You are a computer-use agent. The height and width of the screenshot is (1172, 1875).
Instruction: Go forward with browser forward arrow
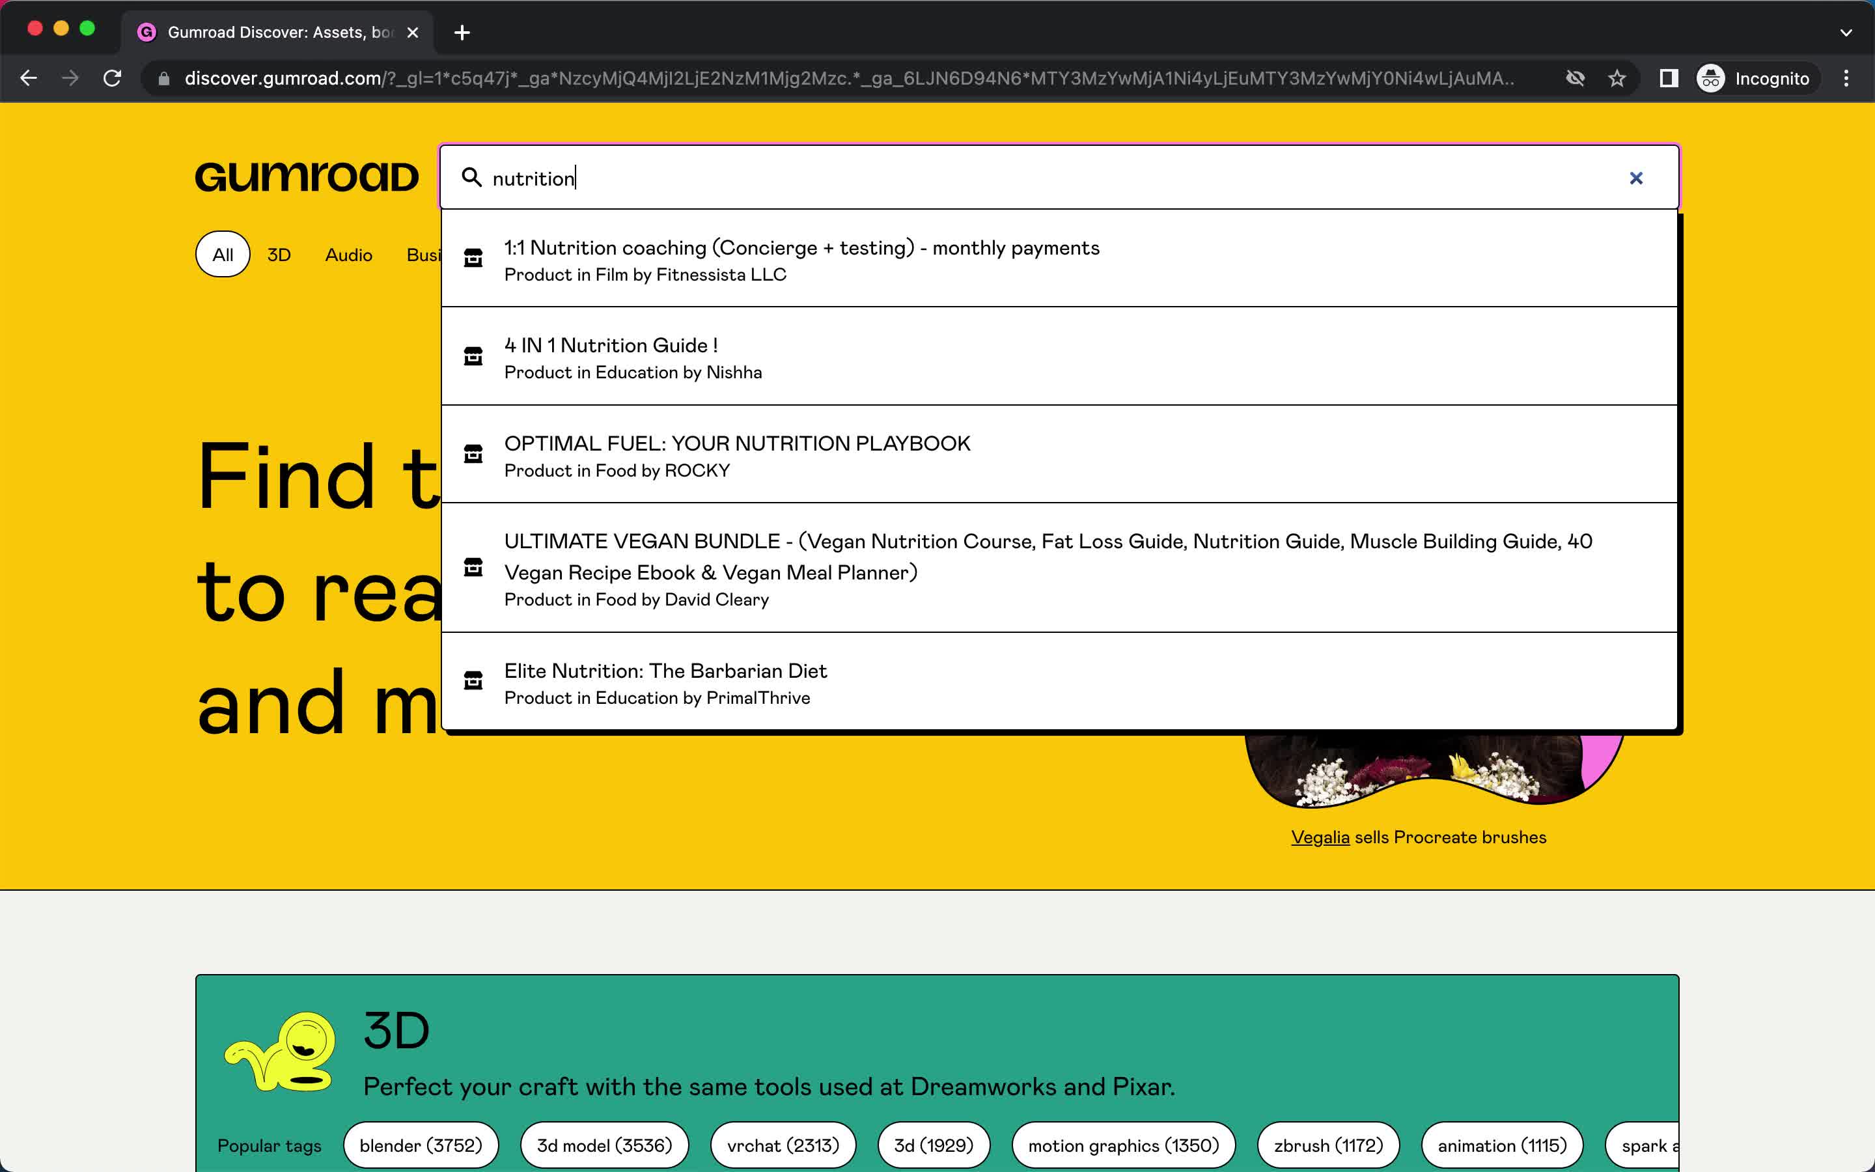pos(70,78)
